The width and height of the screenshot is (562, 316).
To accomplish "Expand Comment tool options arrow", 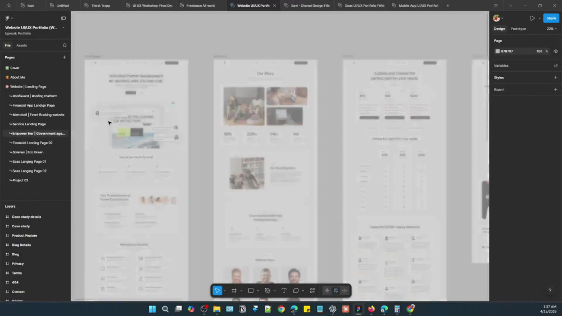I will [x=303, y=291].
